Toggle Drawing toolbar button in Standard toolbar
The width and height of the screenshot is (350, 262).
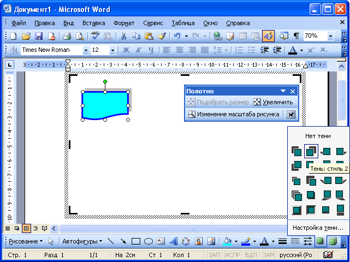268,36
